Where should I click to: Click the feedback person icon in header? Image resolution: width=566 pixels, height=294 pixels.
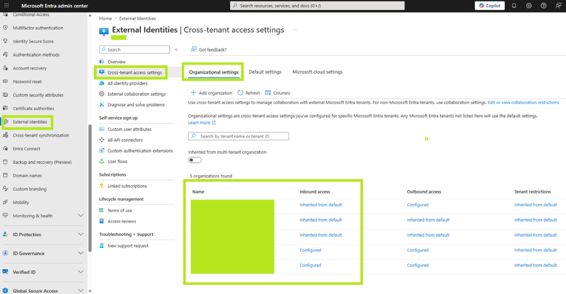558,6
